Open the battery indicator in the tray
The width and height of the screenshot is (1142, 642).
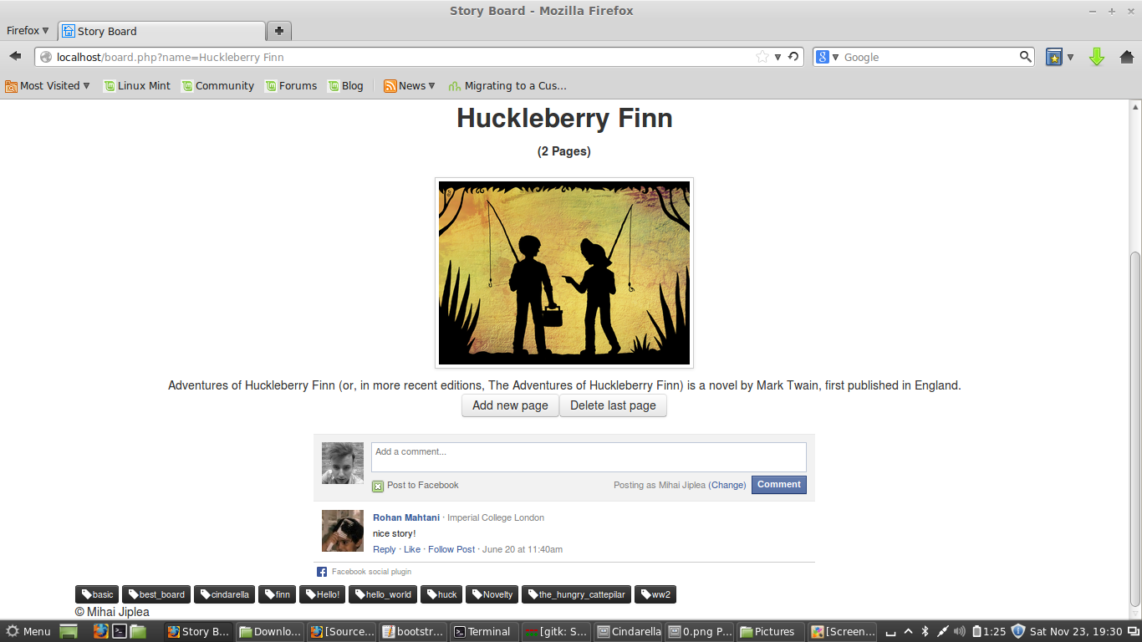pyautogui.click(x=975, y=631)
